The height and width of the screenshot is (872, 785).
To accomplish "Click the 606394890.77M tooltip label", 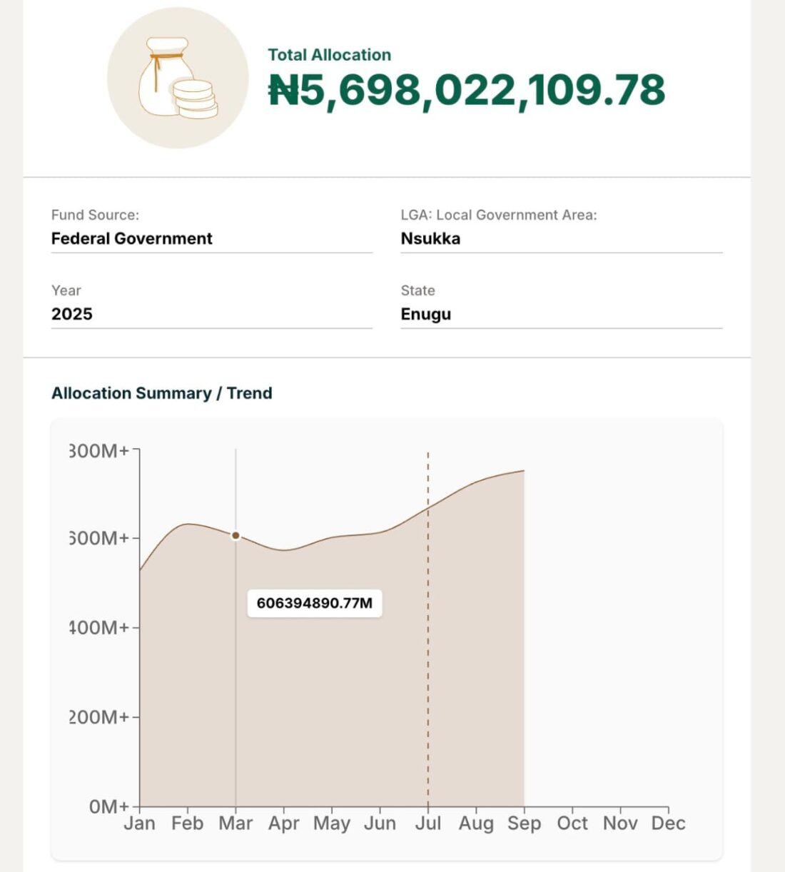I will (x=315, y=603).
